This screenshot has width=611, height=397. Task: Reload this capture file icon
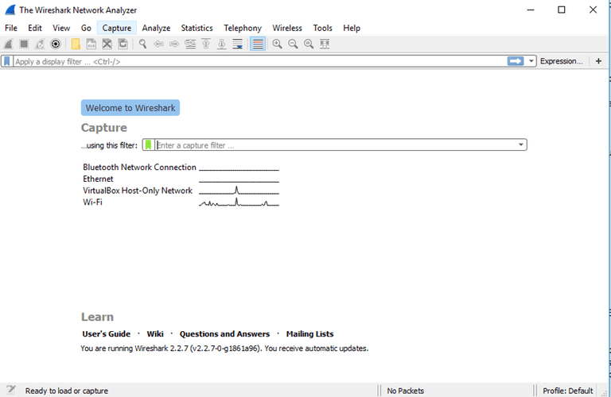point(123,44)
